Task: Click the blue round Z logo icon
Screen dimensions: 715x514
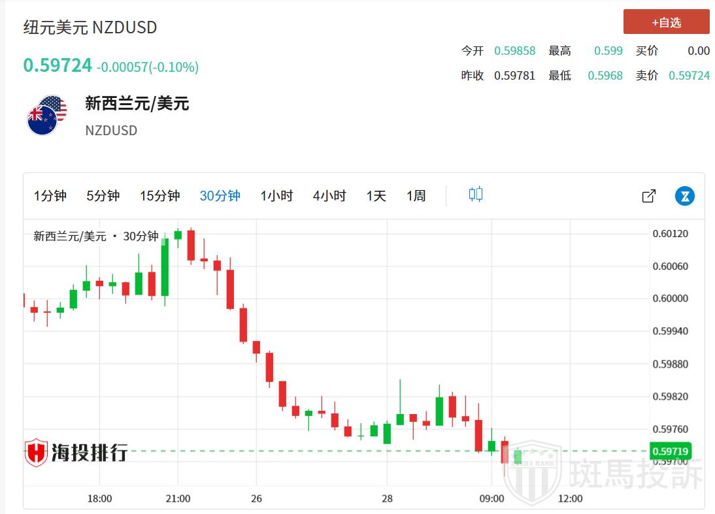Action: [685, 196]
